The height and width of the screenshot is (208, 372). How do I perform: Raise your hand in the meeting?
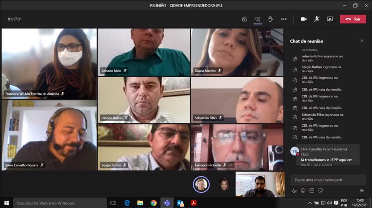(x=270, y=19)
